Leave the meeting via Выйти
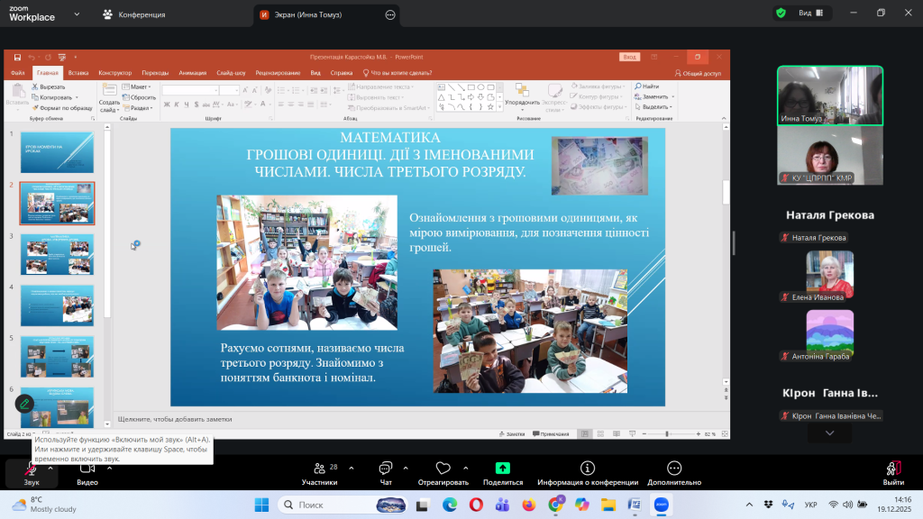This screenshot has width=923, height=519. [x=893, y=470]
